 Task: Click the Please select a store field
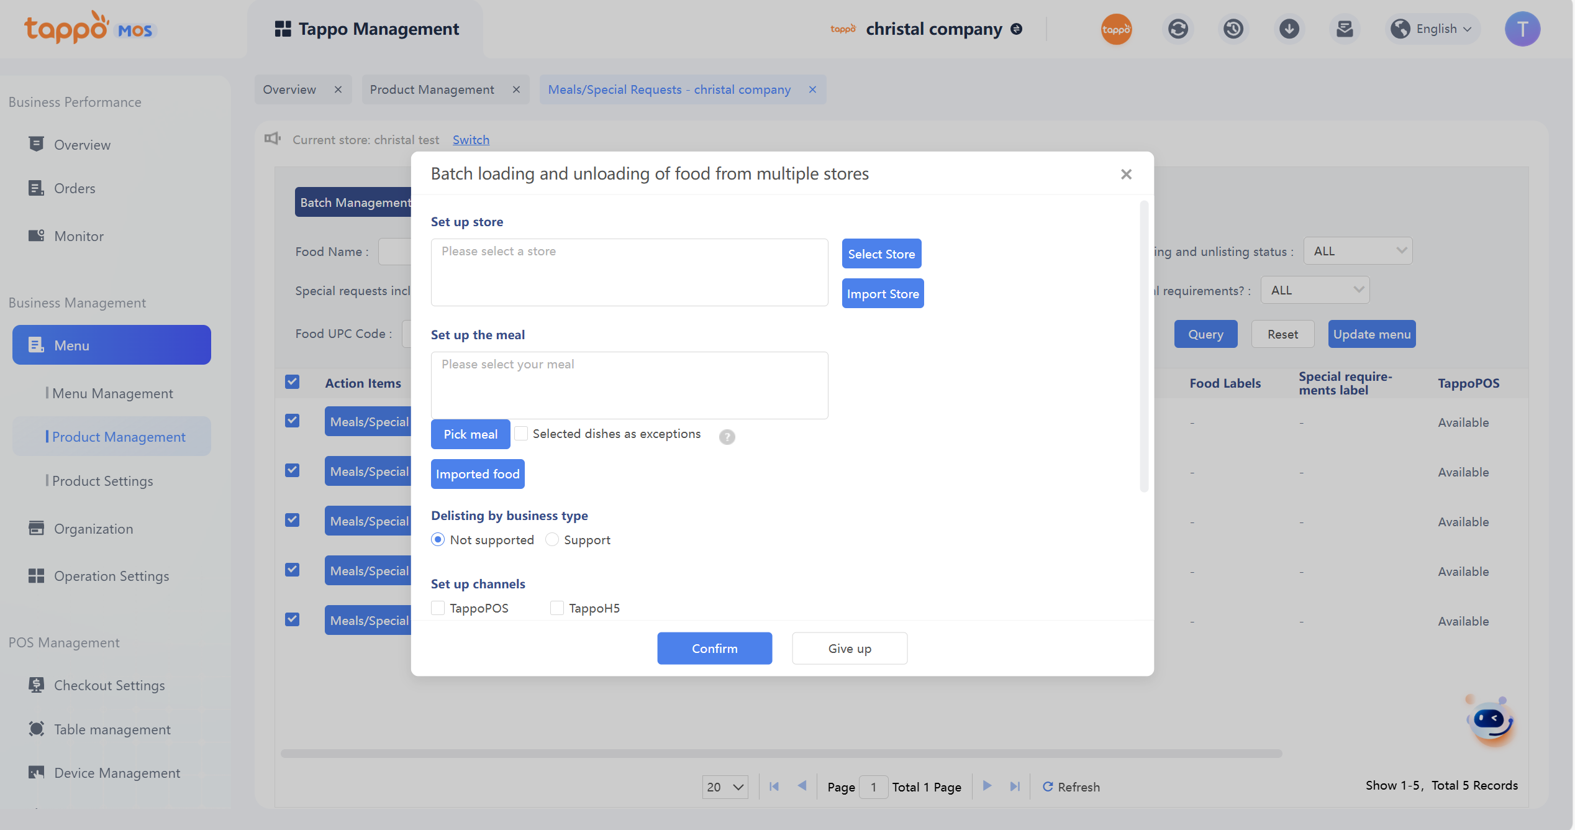click(x=629, y=272)
